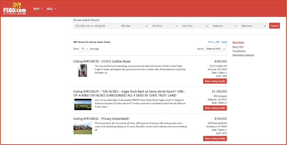Screen dimensions: 287x145
Task: View Listing Details for $749,000 home
Action: 215,138
